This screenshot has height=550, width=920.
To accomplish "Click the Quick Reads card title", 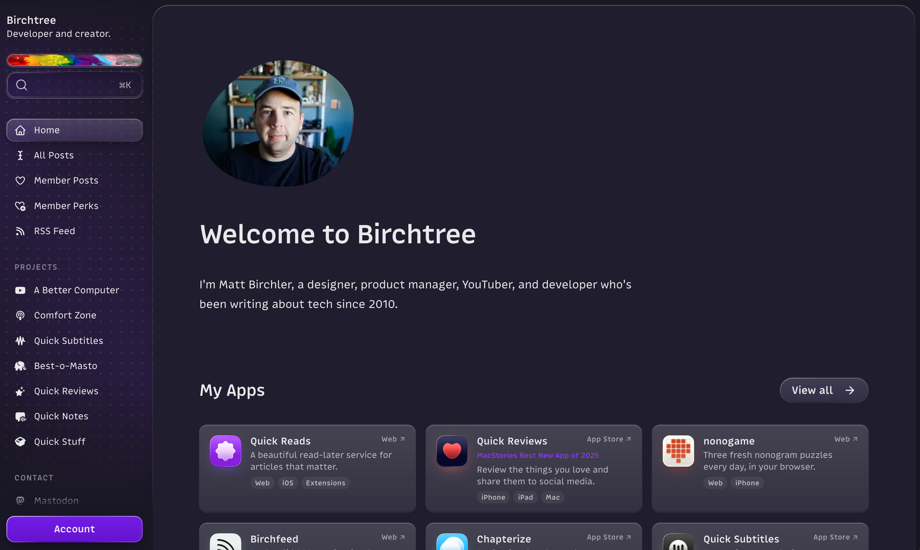I will point(280,441).
